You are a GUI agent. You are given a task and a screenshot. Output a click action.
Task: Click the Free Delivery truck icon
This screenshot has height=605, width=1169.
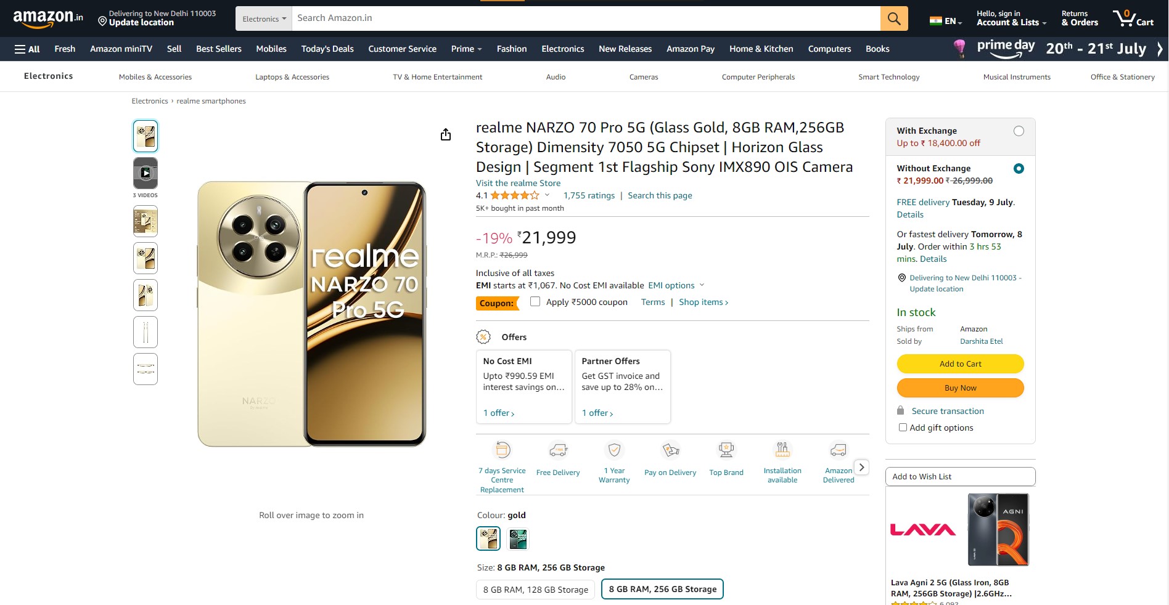pyautogui.click(x=558, y=450)
